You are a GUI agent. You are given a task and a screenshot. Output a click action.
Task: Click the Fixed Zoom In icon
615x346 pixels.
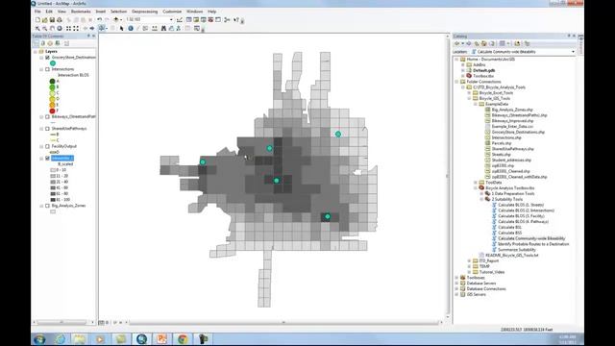tap(68, 28)
